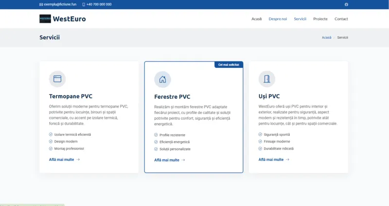The image size is (389, 206).
Task: Click check icon beside Siguranță sporită
Action: [260, 134]
